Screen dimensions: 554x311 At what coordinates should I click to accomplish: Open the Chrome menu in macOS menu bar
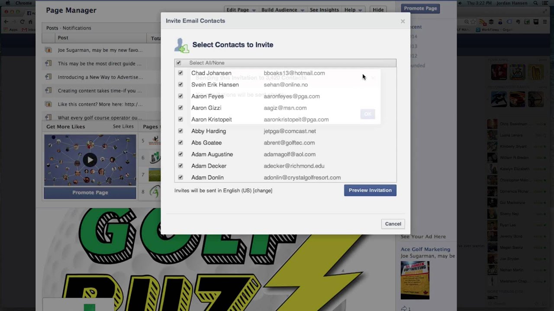click(x=24, y=3)
